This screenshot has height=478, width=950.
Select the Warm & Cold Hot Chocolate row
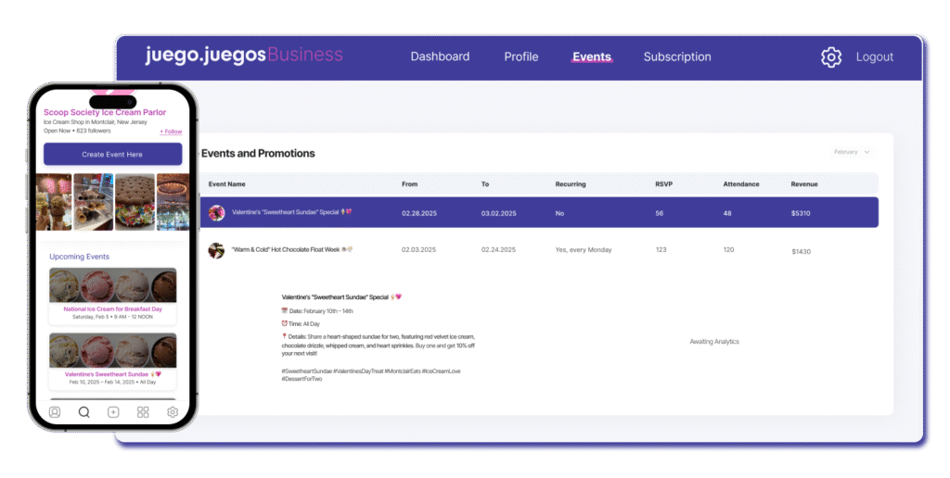[x=538, y=250]
